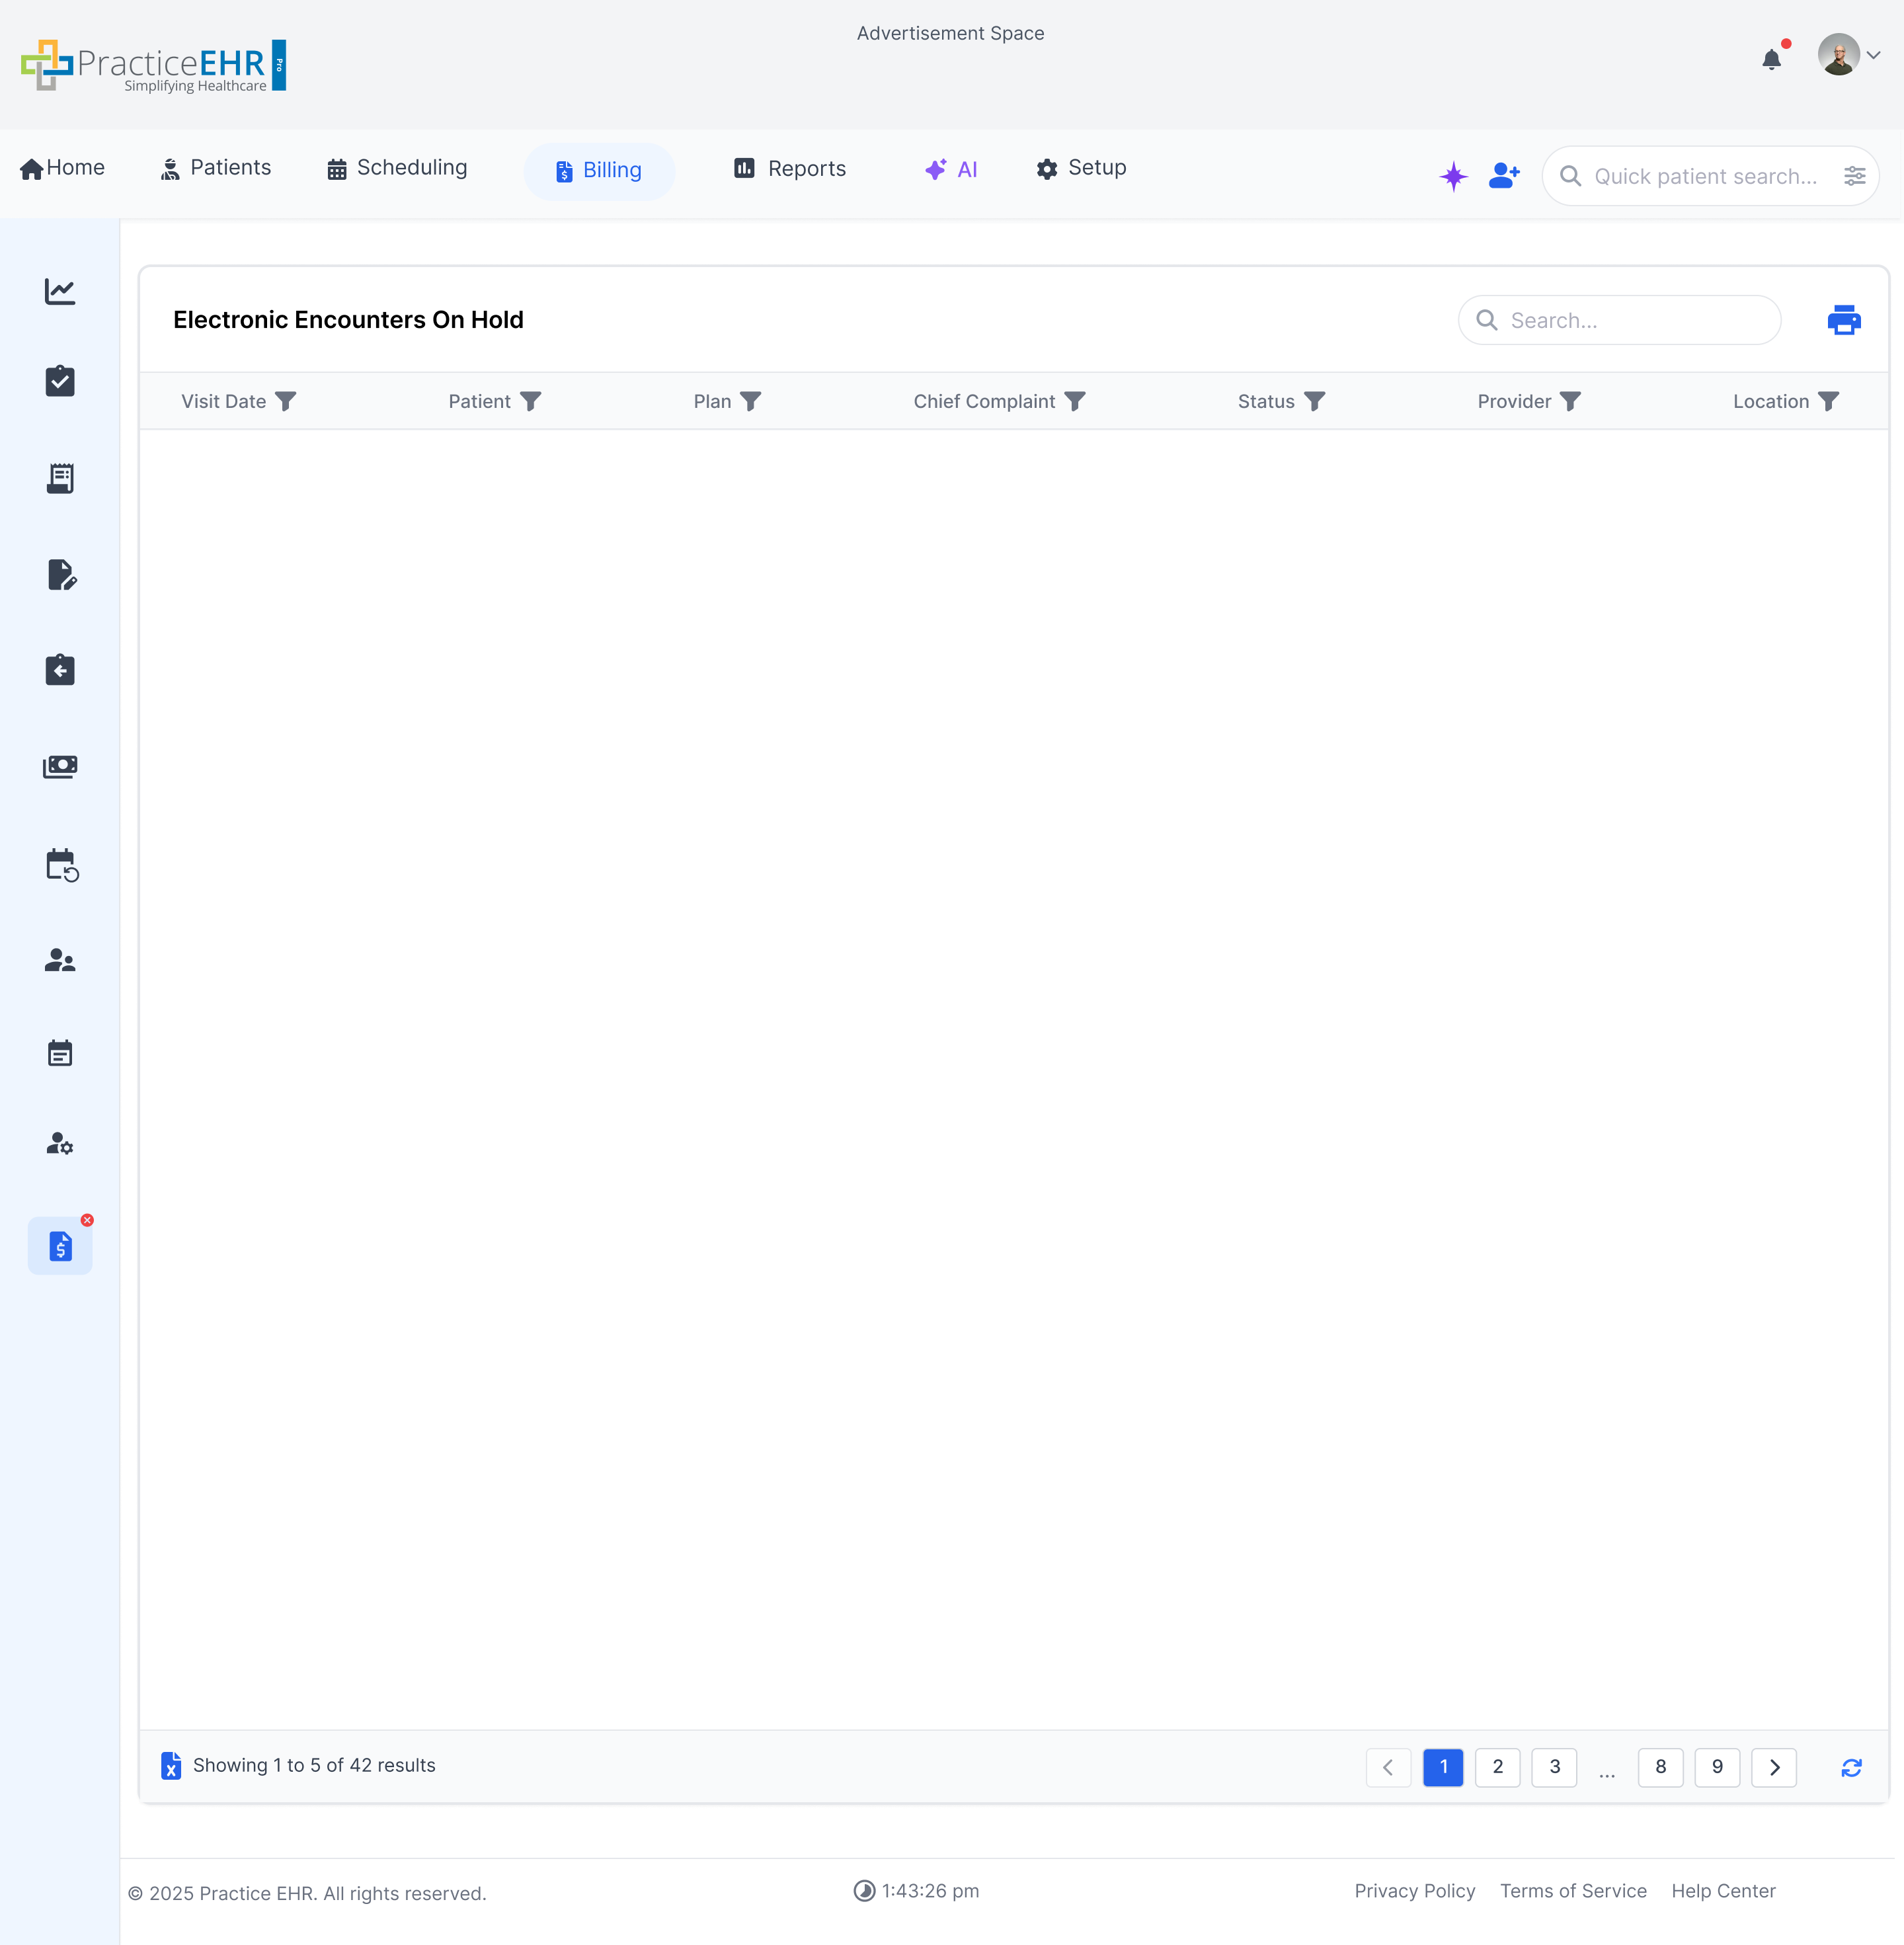Open analytics chart sidebar icon
The image size is (1904, 1945).
[x=60, y=291]
